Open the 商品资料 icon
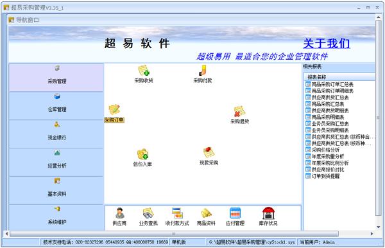The height and width of the screenshot is (248, 385). [x=206, y=217]
